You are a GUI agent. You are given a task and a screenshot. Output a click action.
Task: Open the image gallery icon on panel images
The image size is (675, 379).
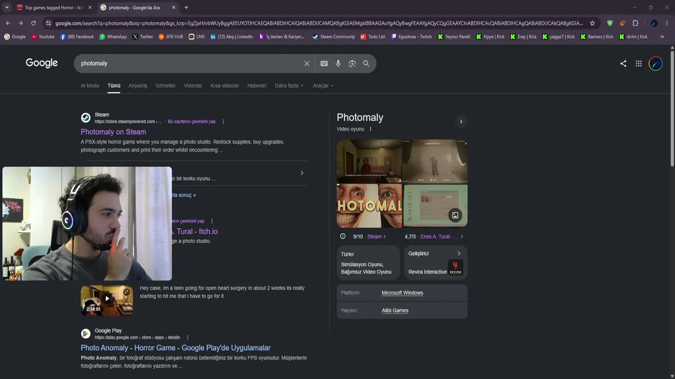tap(455, 215)
